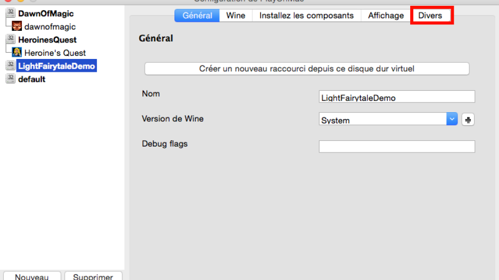Click the HeroinesQuest virtual drive icon
The height and width of the screenshot is (280, 499).
11,39
